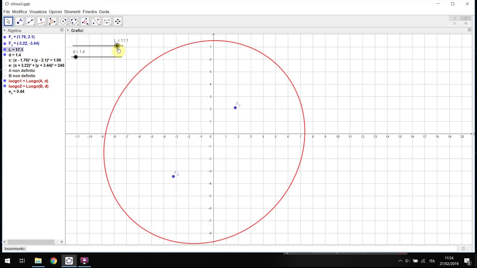Select the Polygon tool
Image resolution: width=477 pixels, height=268 pixels.
[x=52, y=22]
